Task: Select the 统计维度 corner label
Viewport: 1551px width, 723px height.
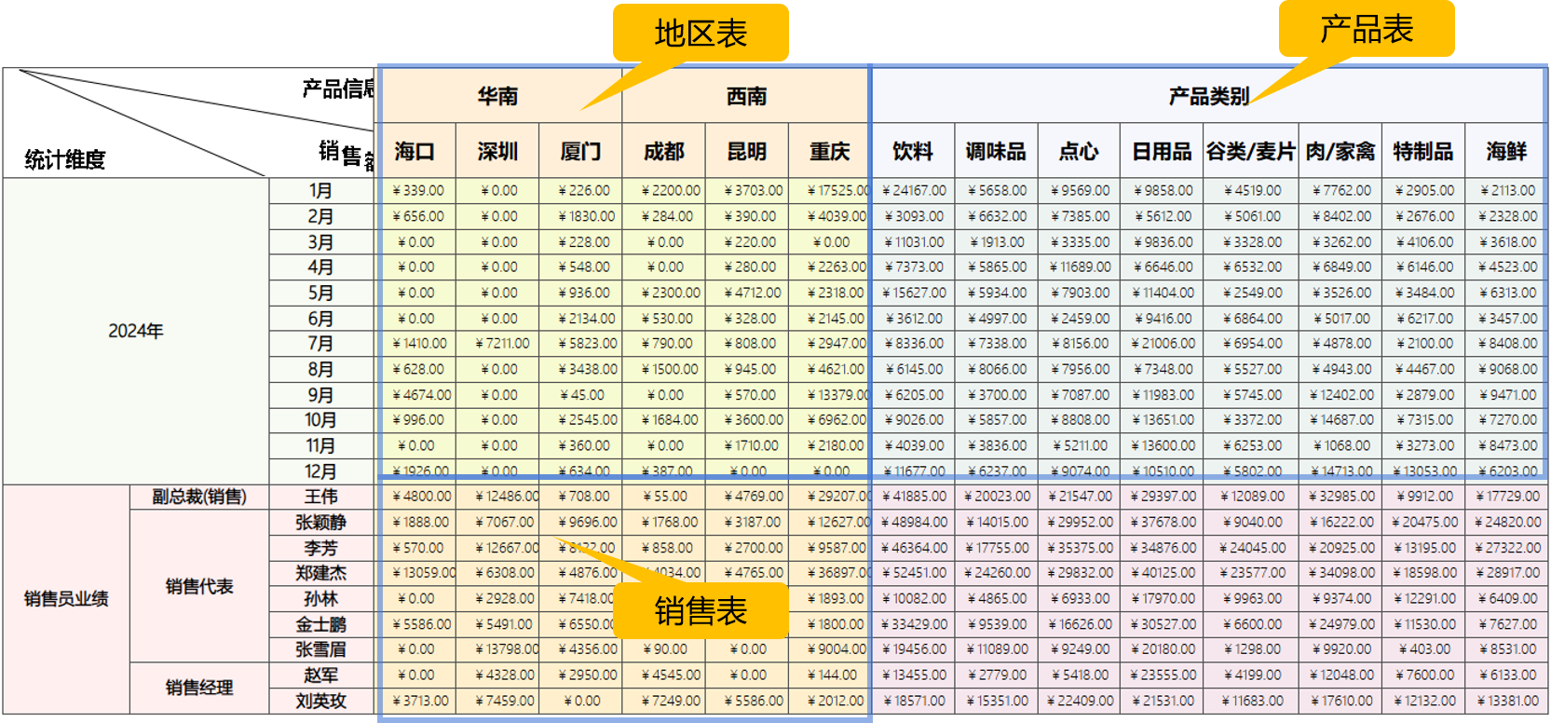Action: tap(65, 159)
